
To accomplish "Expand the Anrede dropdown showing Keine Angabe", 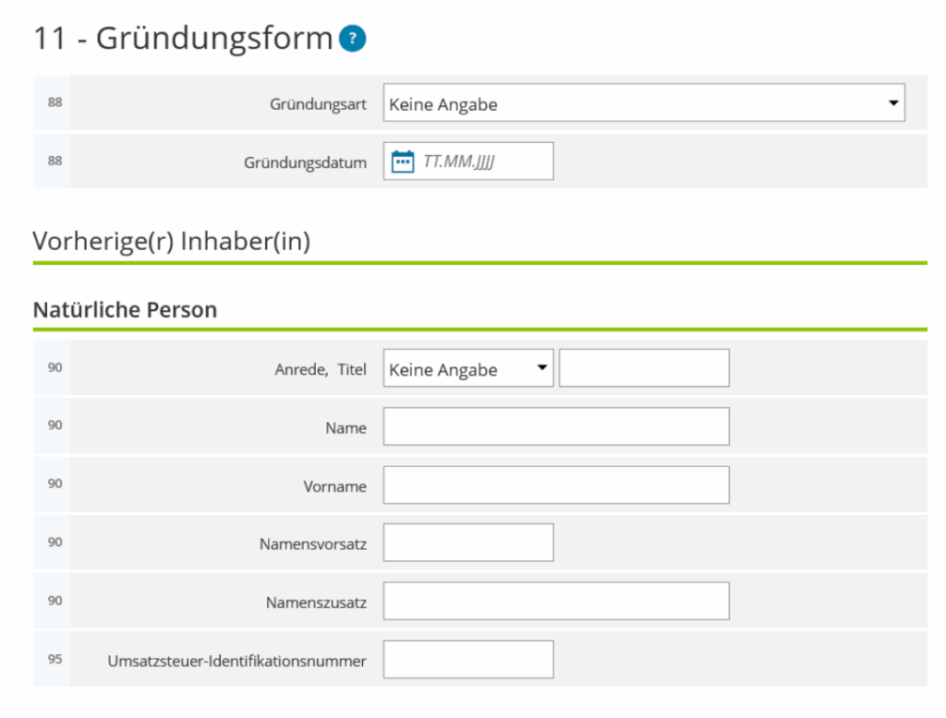I will tap(467, 369).
